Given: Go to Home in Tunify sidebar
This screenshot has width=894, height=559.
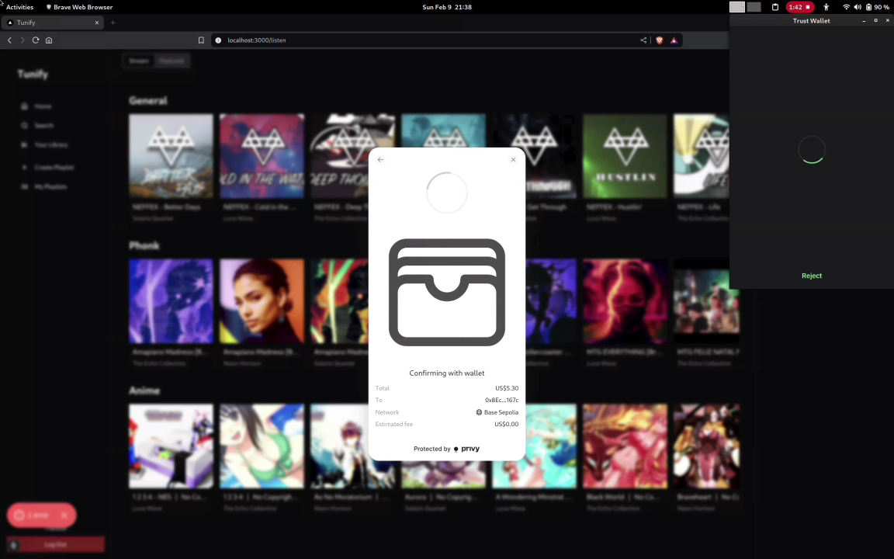Looking at the screenshot, I should coord(36,106).
